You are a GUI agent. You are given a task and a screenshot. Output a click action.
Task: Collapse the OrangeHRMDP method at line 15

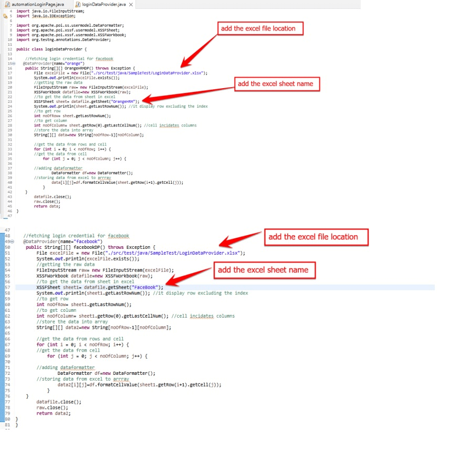(x=14, y=64)
